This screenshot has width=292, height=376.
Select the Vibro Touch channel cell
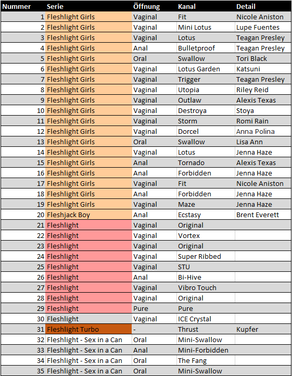point(206,287)
